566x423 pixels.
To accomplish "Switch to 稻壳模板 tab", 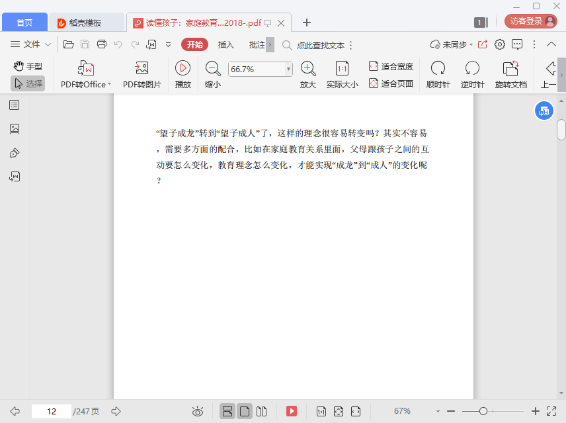I will click(87, 23).
